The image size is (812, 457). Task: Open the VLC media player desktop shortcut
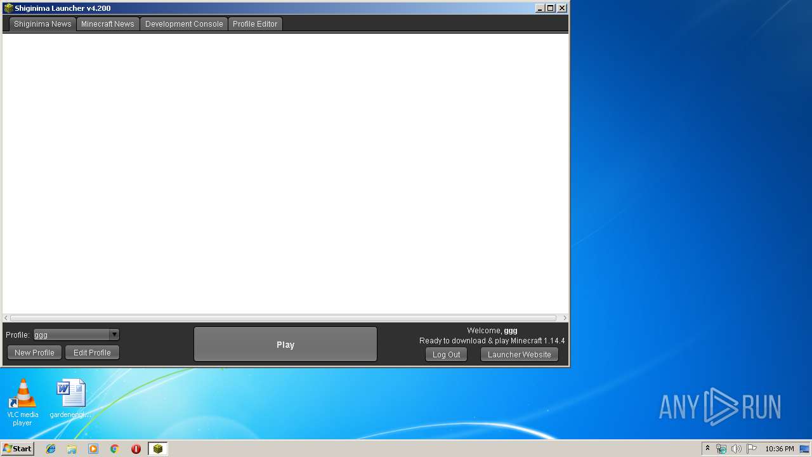point(22,402)
